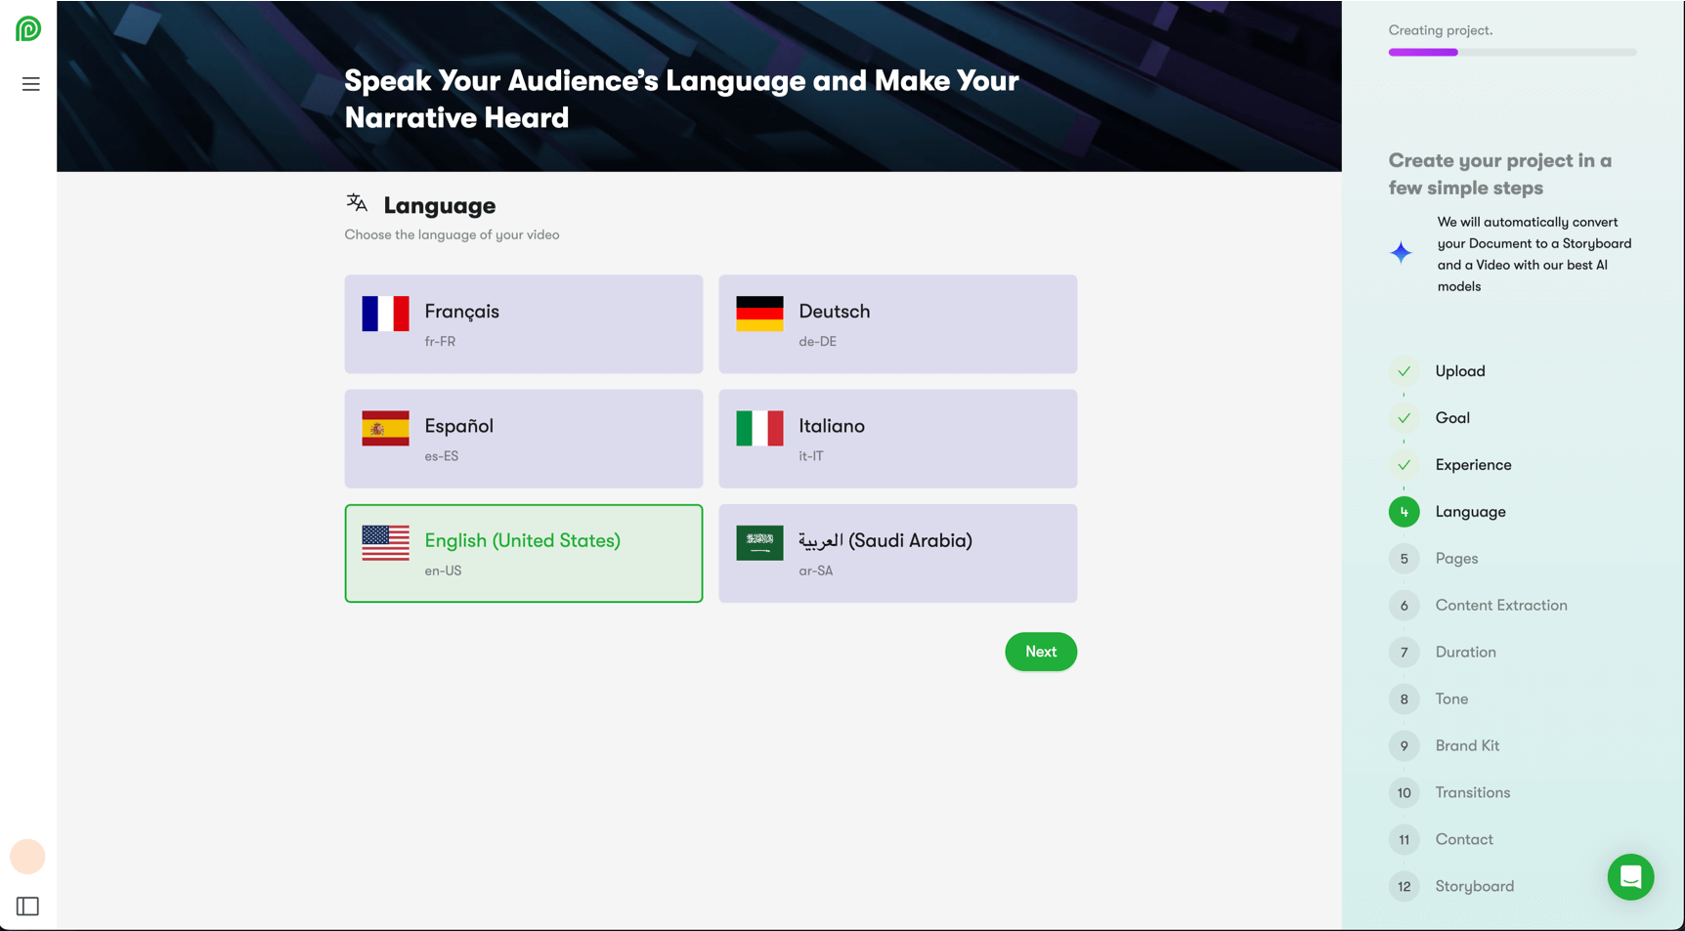Go to the Upload step
The height and width of the screenshot is (931, 1685).
click(x=1460, y=371)
